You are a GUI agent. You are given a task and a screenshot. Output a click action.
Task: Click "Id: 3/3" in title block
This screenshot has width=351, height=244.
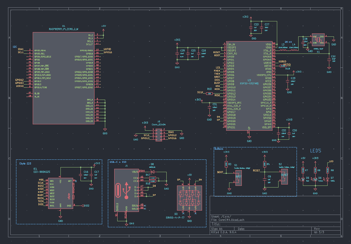319,232
